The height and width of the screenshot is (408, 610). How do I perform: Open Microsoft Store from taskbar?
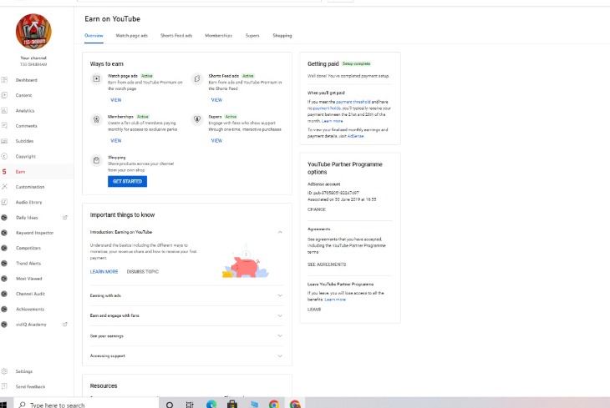pyautogui.click(x=232, y=405)
